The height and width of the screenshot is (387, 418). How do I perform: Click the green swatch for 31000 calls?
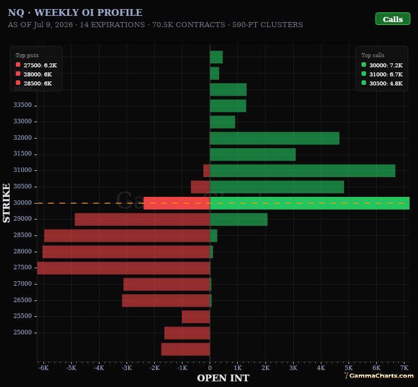tap(364, 74)
